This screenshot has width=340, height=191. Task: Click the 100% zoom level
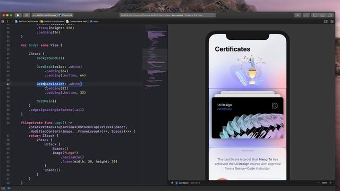[325, 183]
